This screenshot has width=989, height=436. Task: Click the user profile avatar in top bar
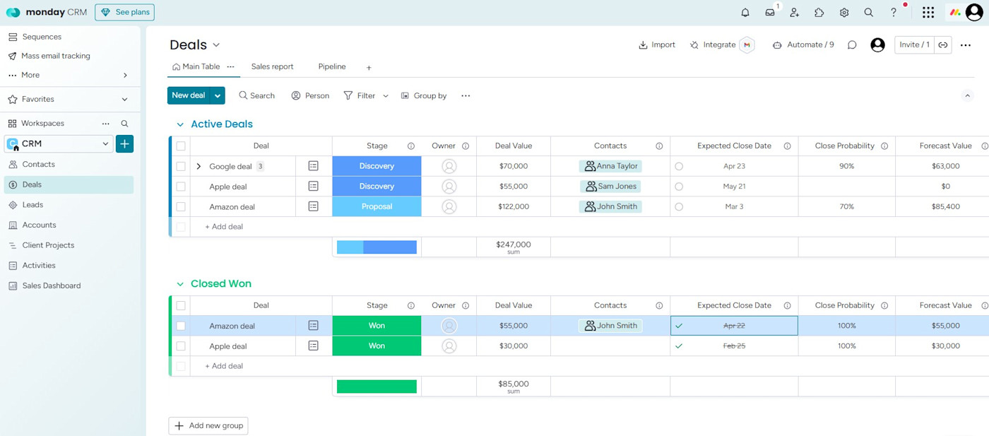pos(974,12)
